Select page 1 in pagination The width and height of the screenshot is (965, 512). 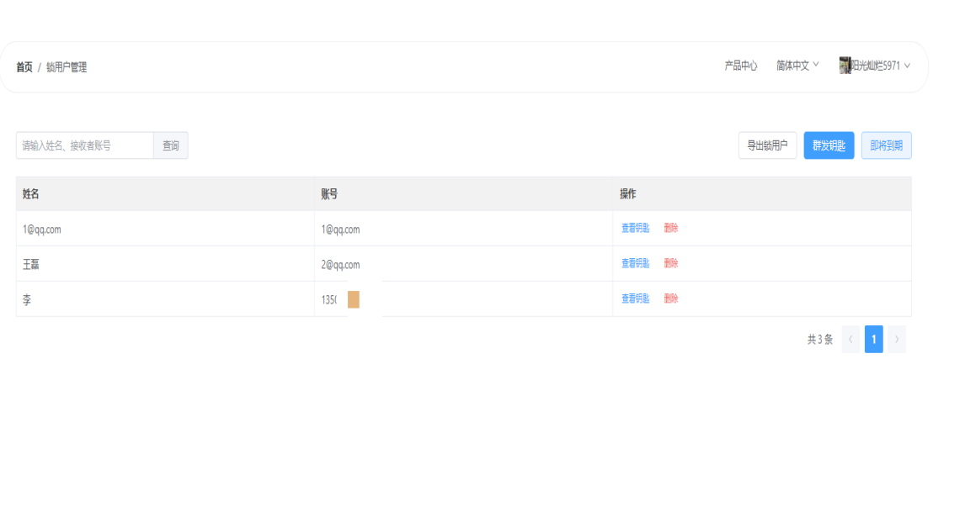[874, 339]
